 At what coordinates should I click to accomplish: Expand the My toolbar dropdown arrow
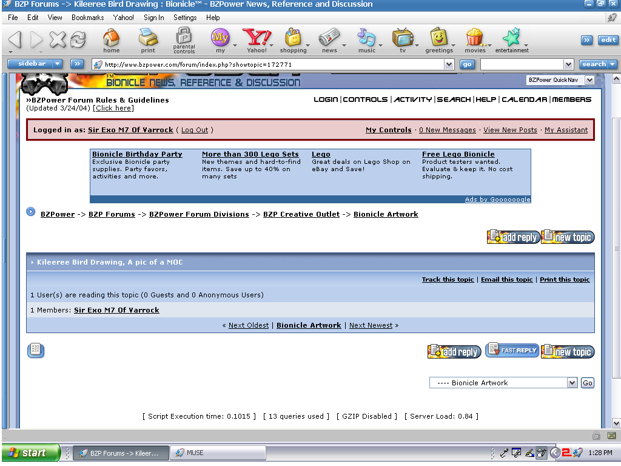click(x=235, y=46)
